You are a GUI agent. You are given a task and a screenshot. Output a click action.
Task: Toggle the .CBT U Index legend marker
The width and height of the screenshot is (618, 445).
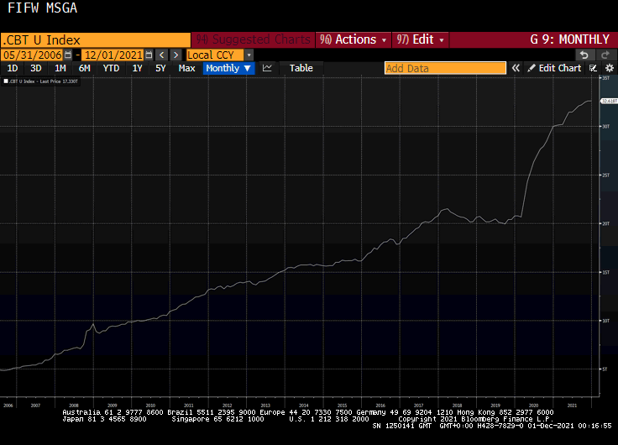click(6, 81)
